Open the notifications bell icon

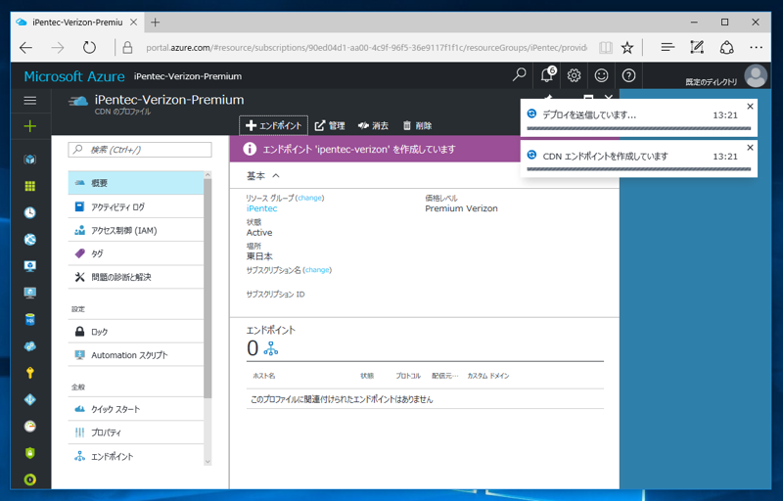coord(547,75)
